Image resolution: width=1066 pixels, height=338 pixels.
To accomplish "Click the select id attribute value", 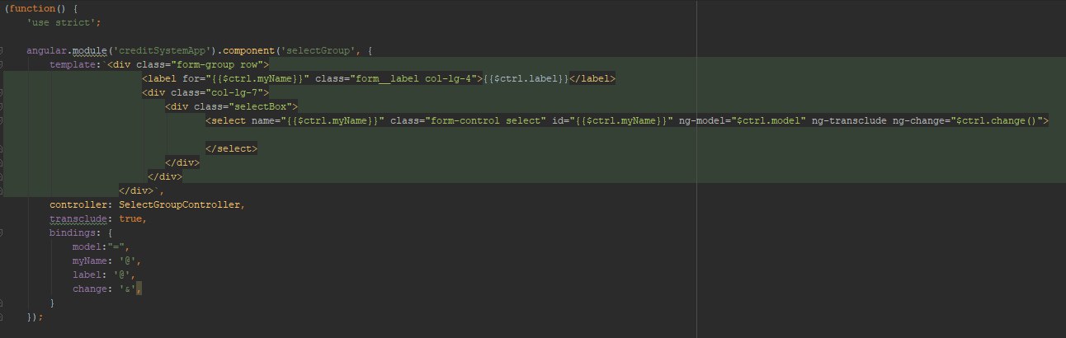I will tap(622, 120).
